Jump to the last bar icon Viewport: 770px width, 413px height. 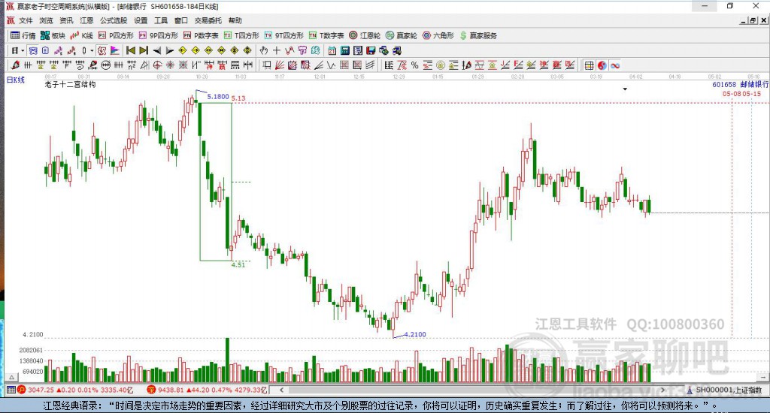click(x=144, y=50)
